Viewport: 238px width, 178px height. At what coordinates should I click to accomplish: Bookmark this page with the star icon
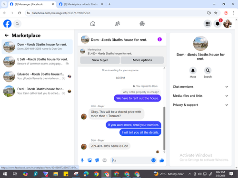pos(216,13)
